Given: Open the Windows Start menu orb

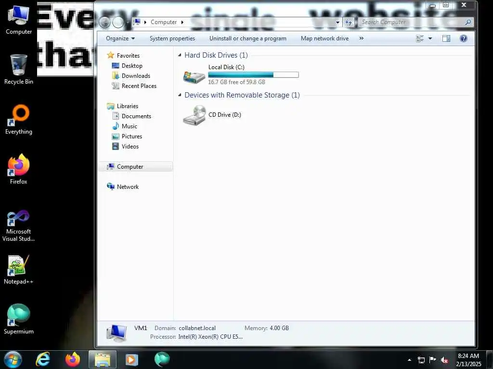Looking at the screenshot, I should (13, 359).
